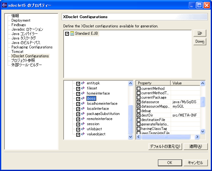
Task: Open the Javadoc ロケーション page
Action: pos(27,29)
